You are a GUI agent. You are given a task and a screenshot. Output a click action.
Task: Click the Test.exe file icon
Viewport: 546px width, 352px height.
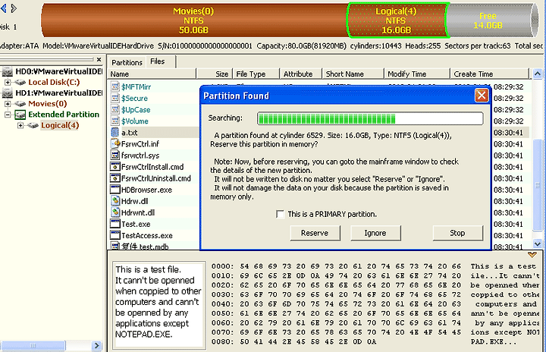(115, 224)
